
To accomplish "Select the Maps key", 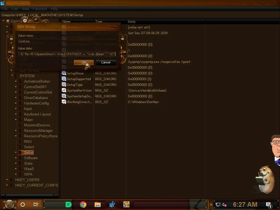I will point(28,120).
